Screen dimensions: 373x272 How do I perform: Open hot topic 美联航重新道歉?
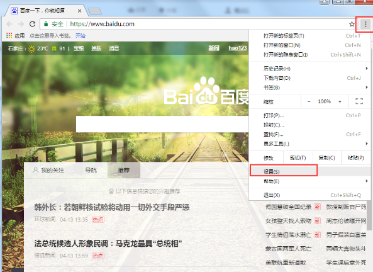click(x=286, y=263)
